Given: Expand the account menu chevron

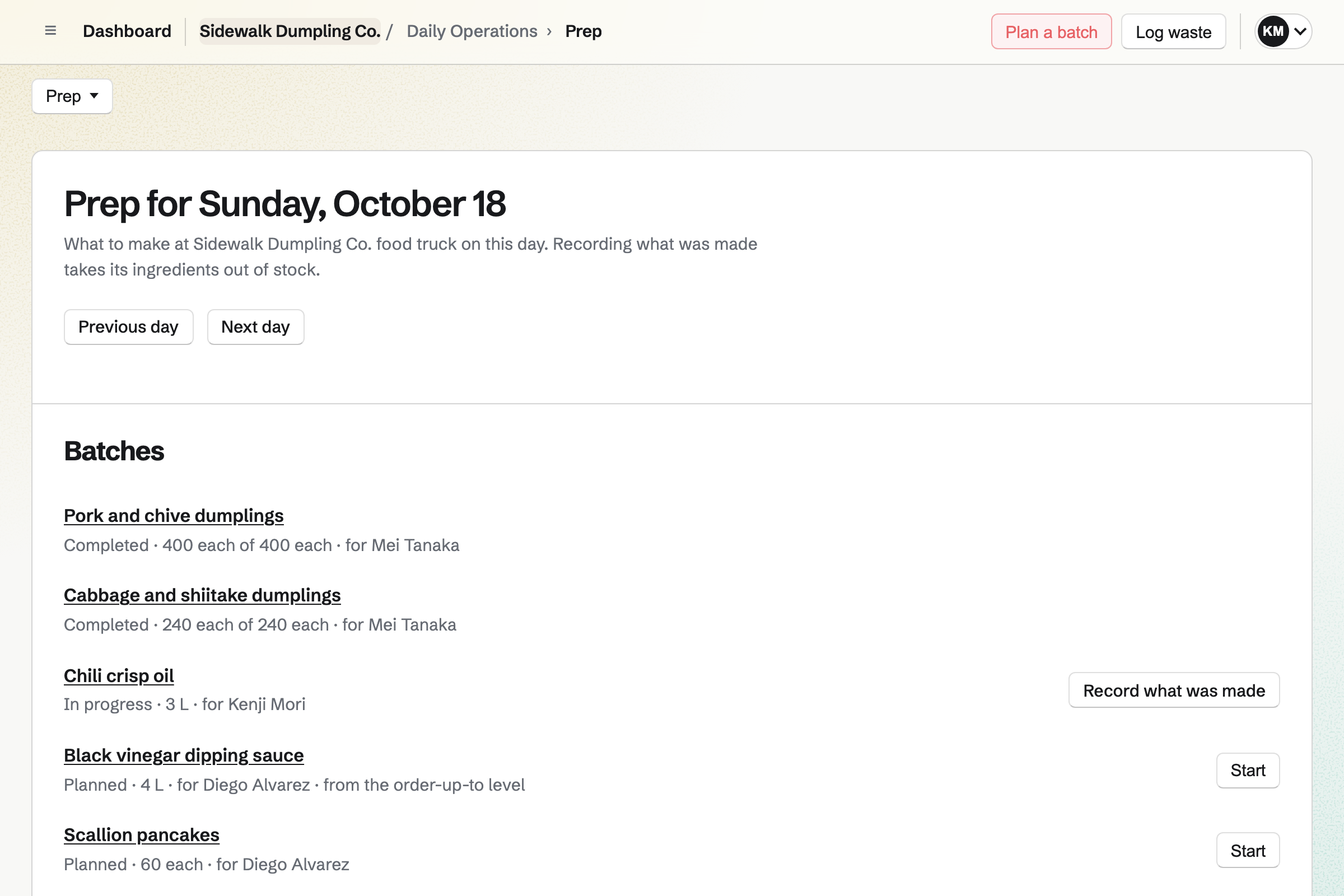Looking at the screenshot, I should (1300, 31).
